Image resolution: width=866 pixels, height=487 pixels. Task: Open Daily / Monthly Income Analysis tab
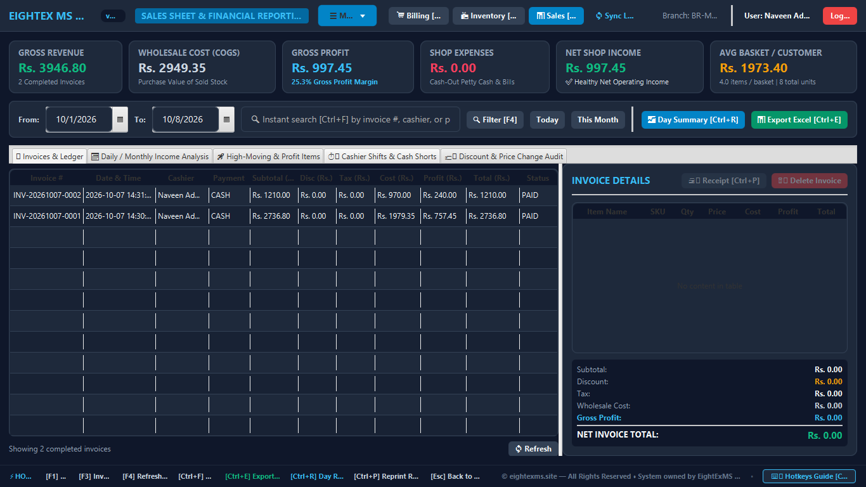point(150,157)
